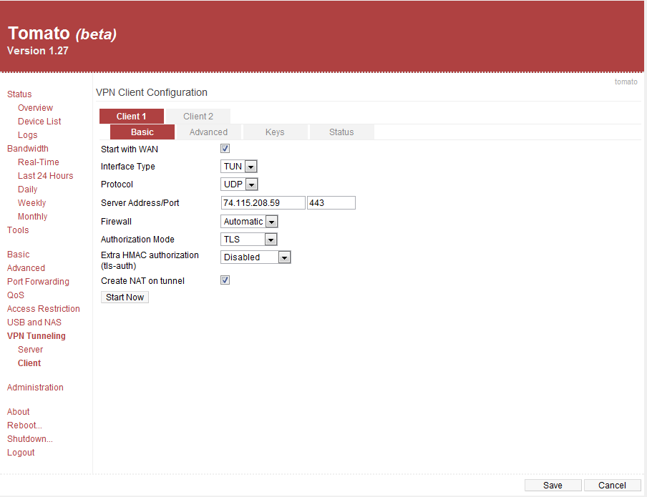Expand the Extra HMAC authorization dropdown
This screenshot has height=497, width=647.
[256, 257]
